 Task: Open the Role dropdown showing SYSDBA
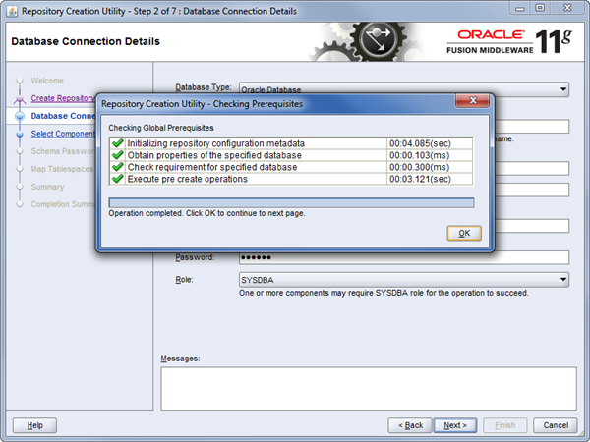click(404, 280)
